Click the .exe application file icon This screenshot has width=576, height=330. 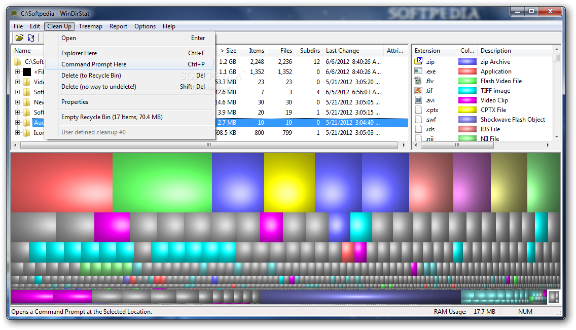point(418,71)
